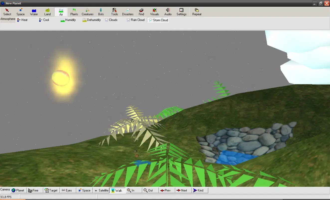The width and height of the screenshot is (330, 200).
Task: Pick the Humidify tool
Action: pyautogui.click(x=68, y=20)
